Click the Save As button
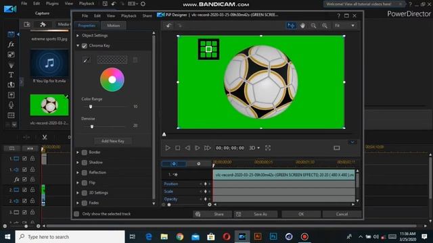 pyautogui.click(x=256, y=214)
